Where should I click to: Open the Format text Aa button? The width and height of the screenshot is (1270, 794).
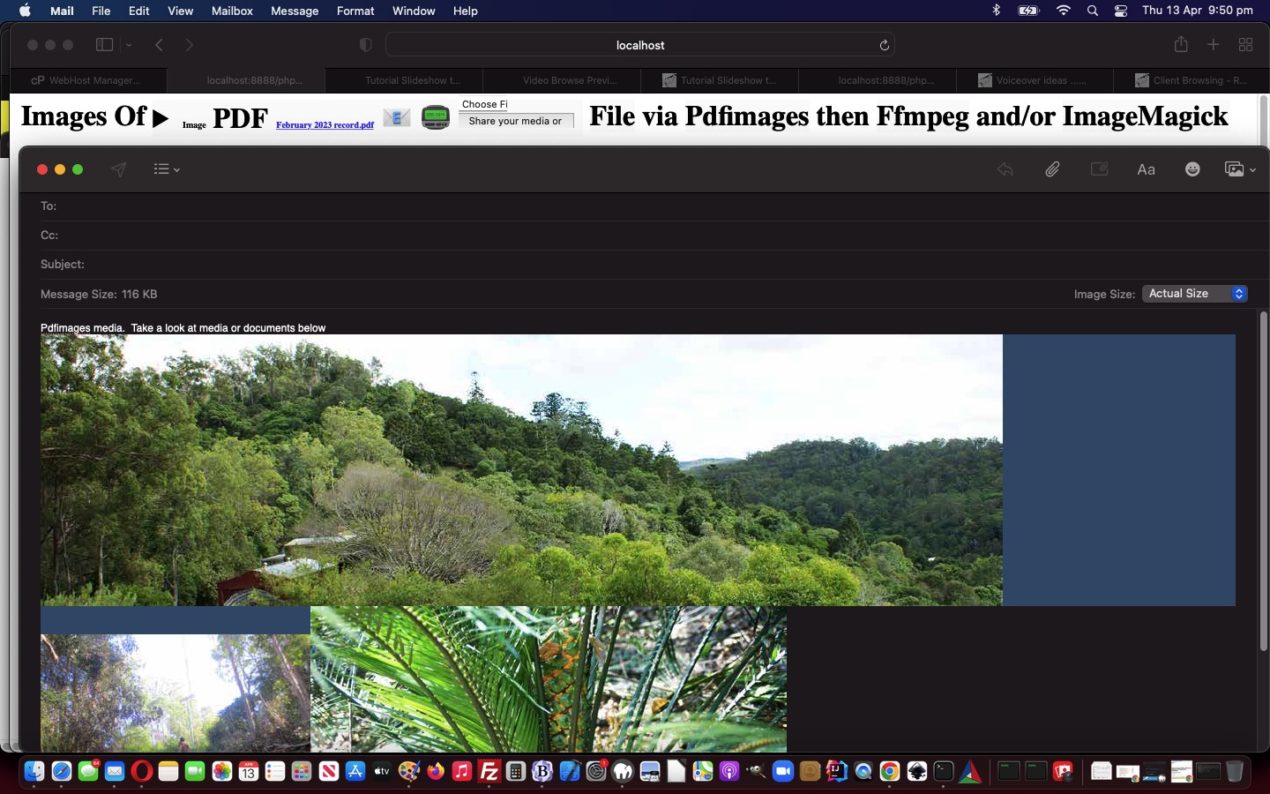point(1146,169)
